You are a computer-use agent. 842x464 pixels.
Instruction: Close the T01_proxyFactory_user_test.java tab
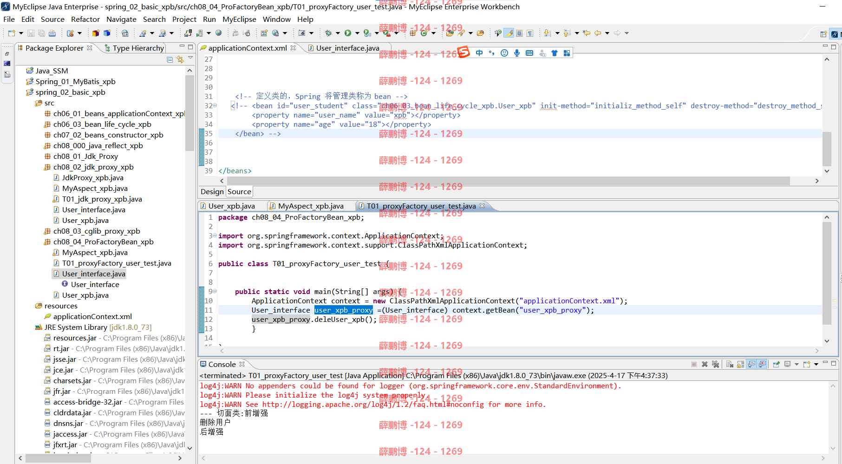click(482, 206)
